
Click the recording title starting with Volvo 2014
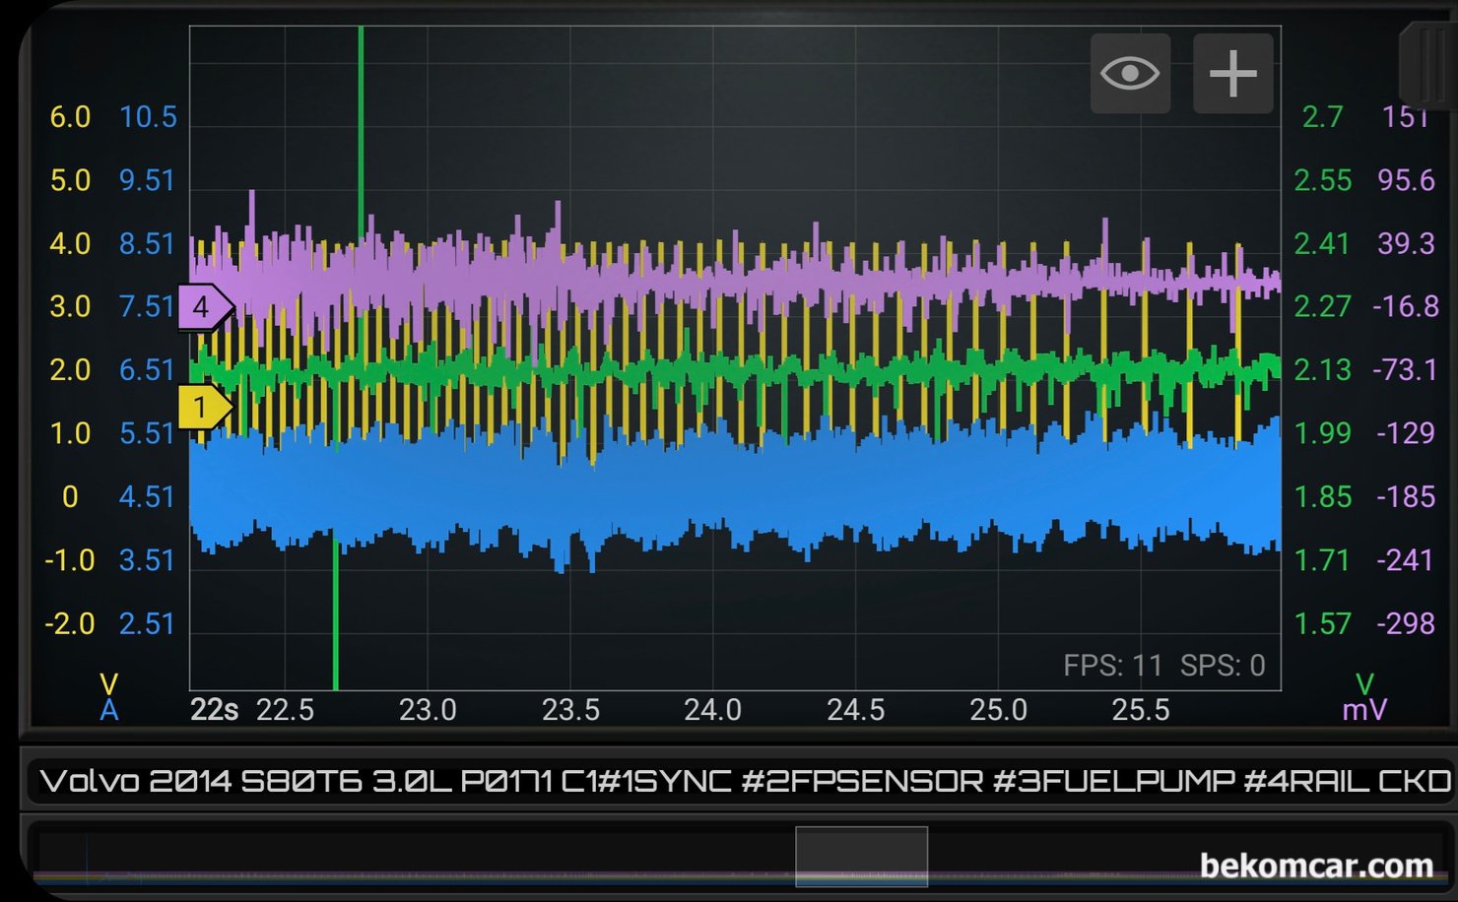click(745, 782)
